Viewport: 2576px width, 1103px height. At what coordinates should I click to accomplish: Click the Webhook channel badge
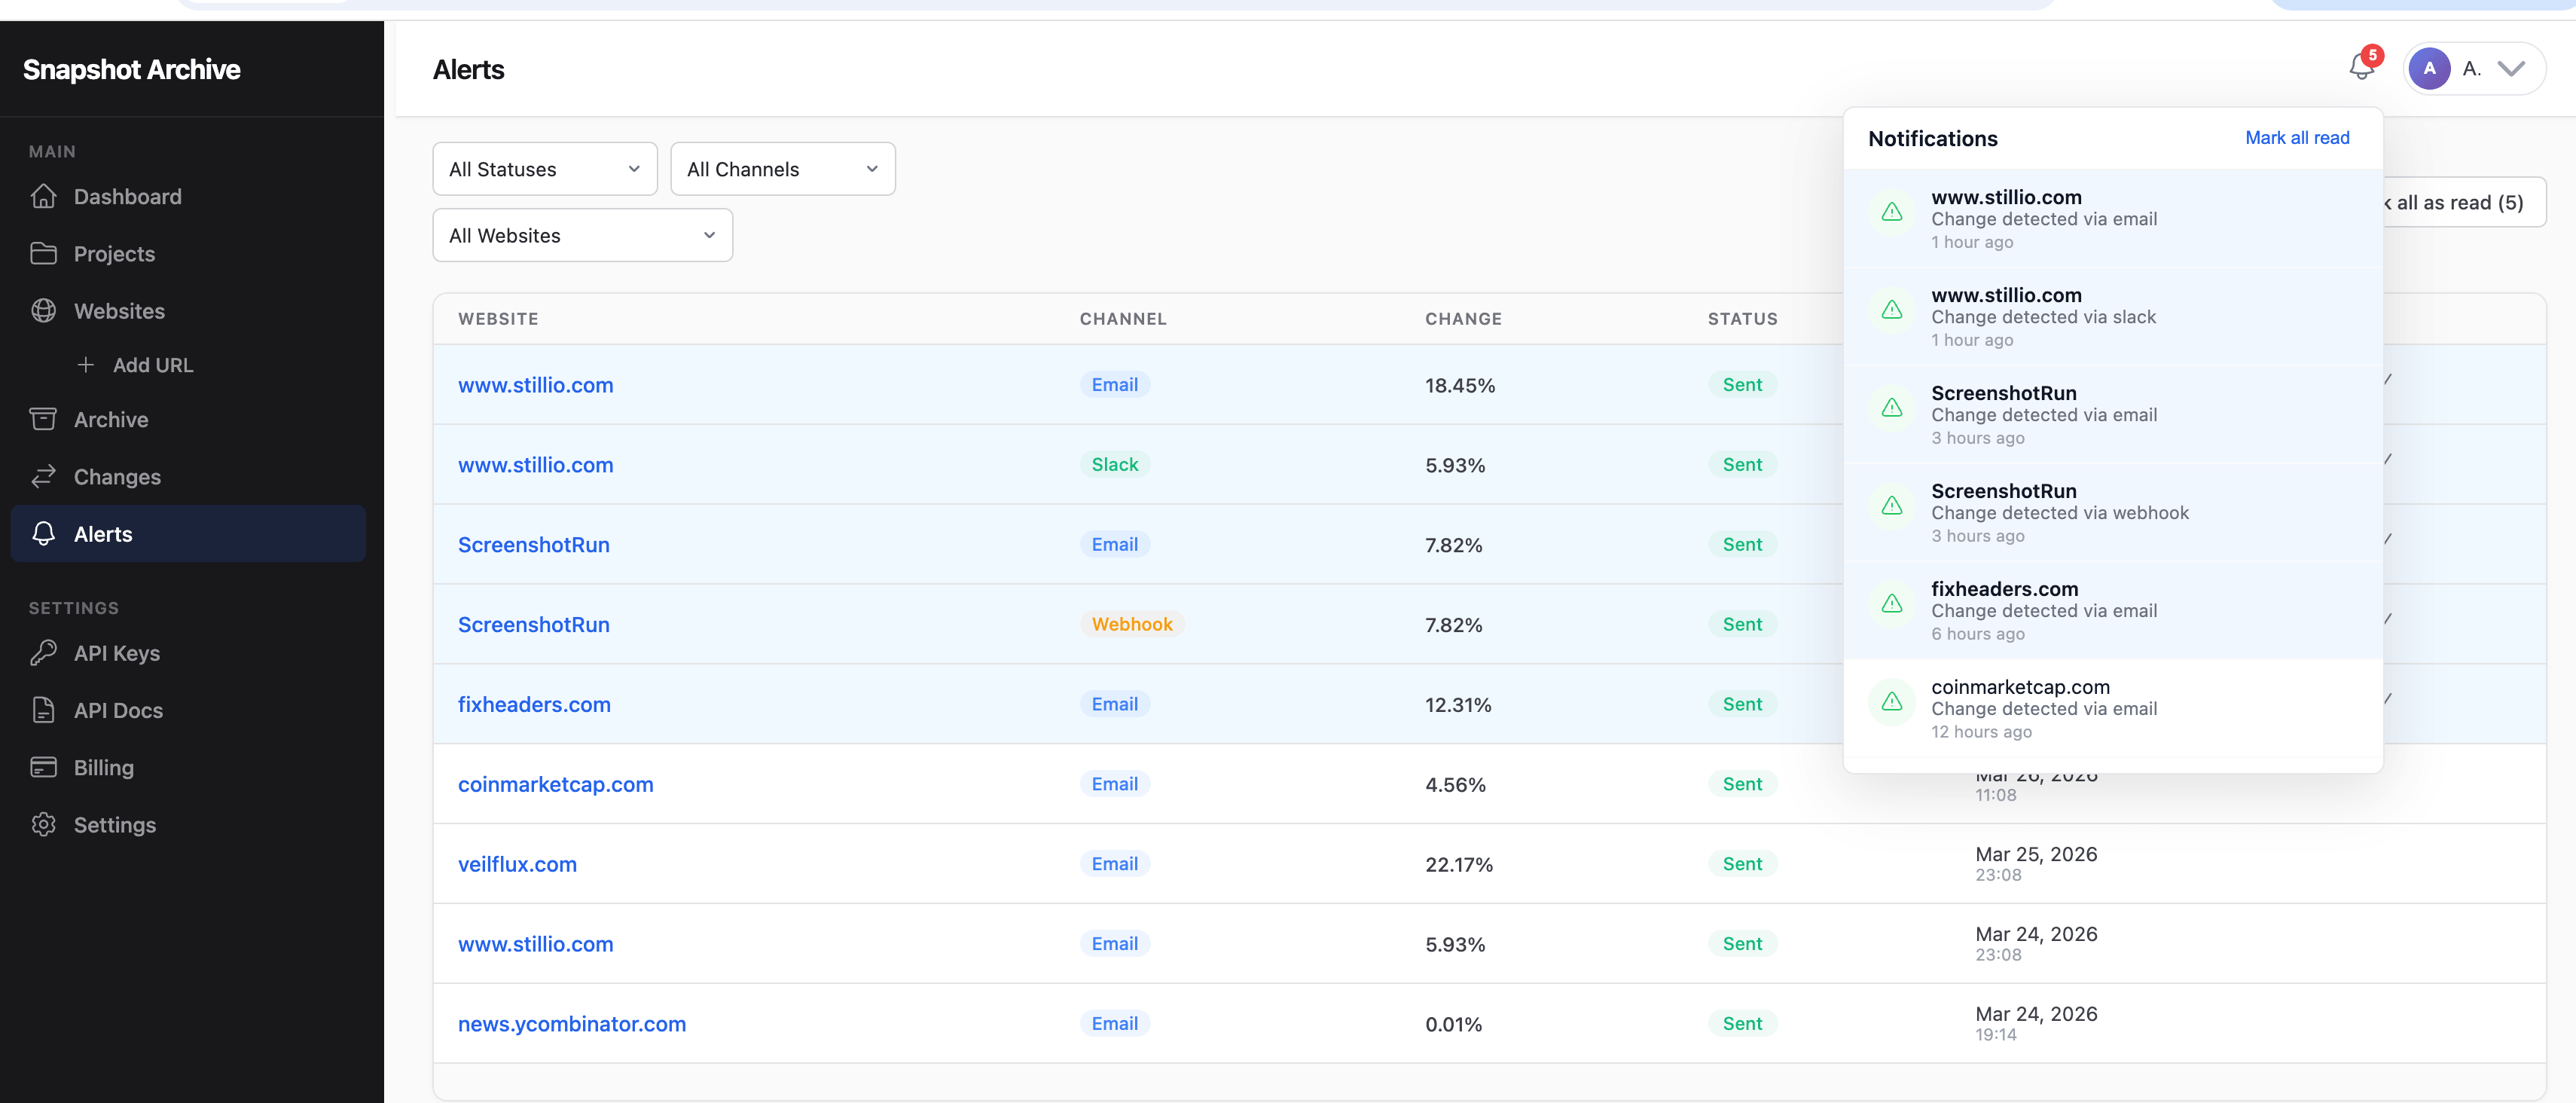(x=1131, y=624)
